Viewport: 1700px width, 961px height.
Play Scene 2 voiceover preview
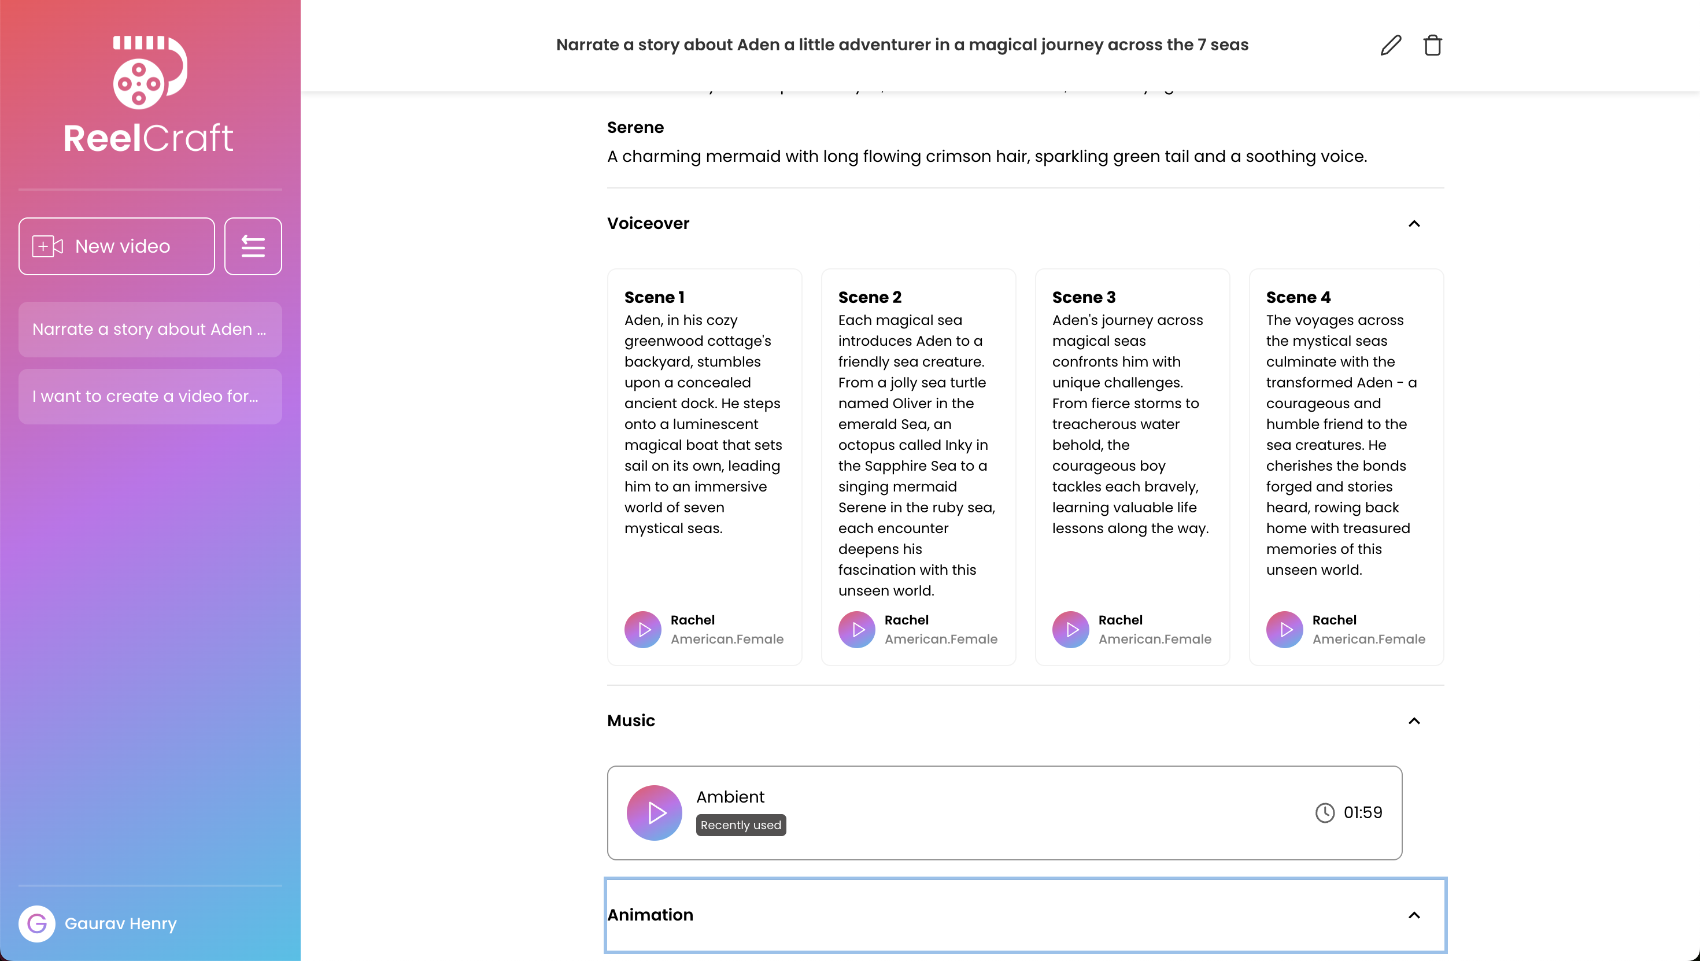pyautogui.click(x=856, y=629)
